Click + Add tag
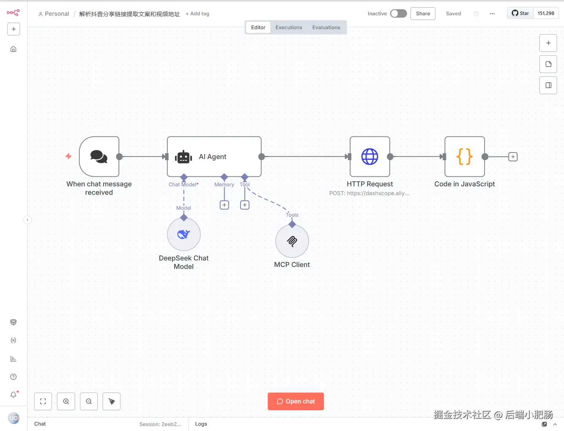The width and height of the screenshot is (564, 431). pos(197,14)
